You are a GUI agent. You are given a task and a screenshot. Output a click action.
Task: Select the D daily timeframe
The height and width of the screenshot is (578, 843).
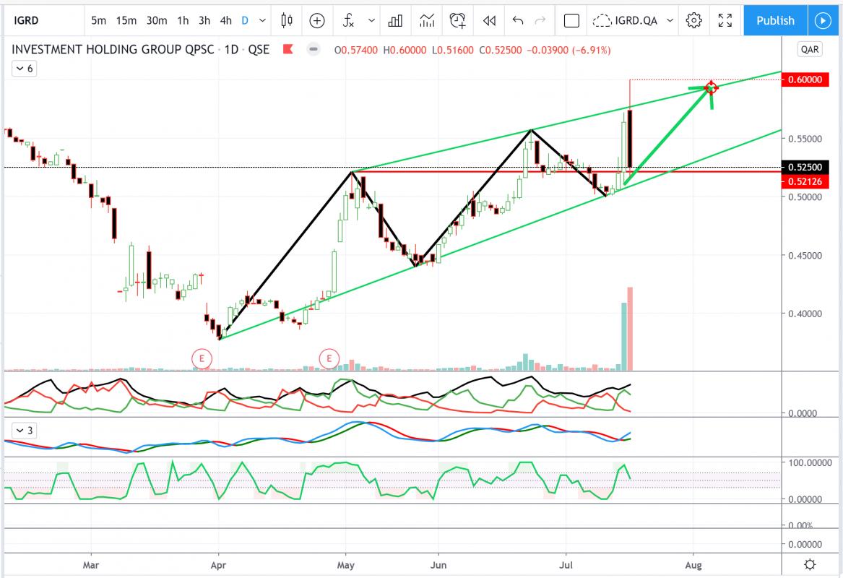coord(245,20)
